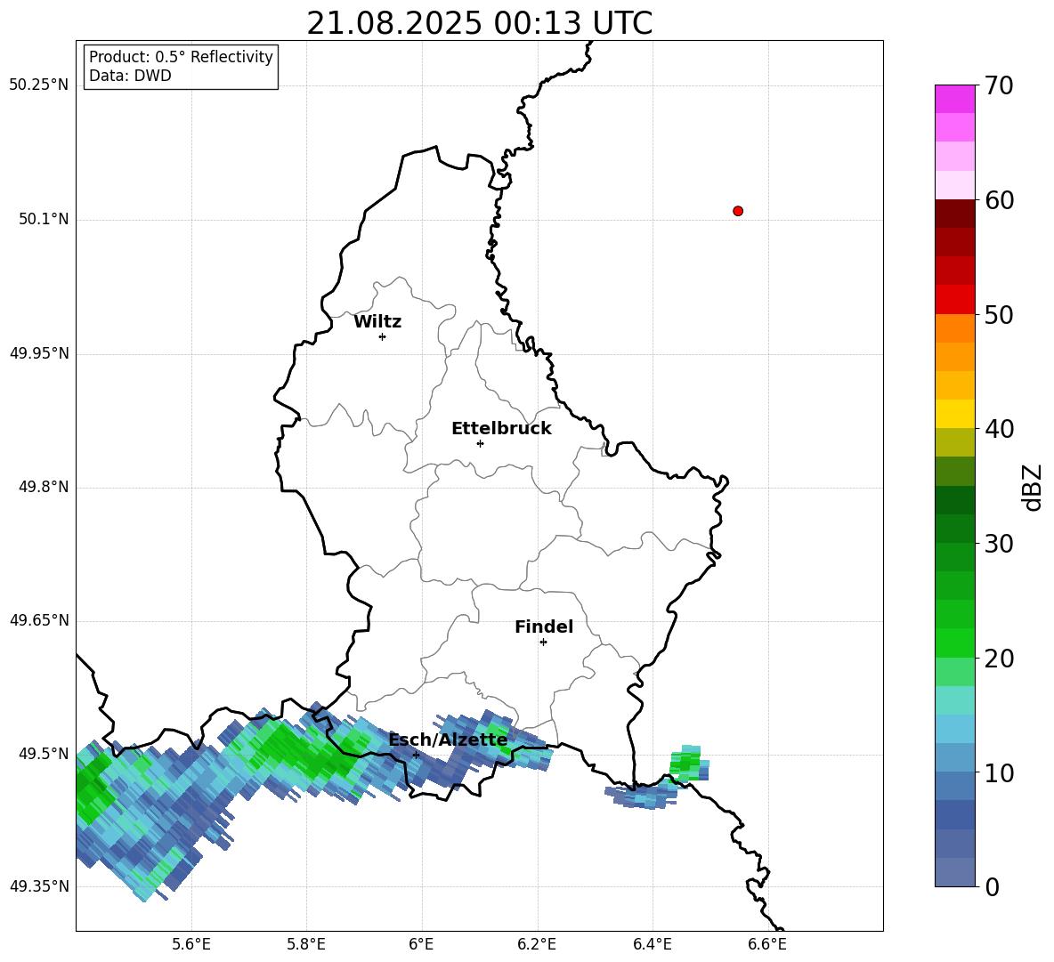This screenshot has height=962, width=1054.
Task: Click the colorbar tick value 20
Action: click(999, 659)
